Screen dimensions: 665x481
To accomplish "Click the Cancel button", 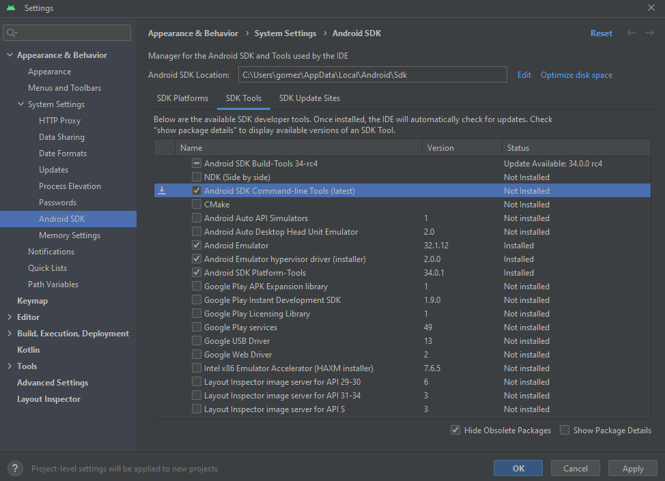I will pyautogui.click(x=575, y=468).
